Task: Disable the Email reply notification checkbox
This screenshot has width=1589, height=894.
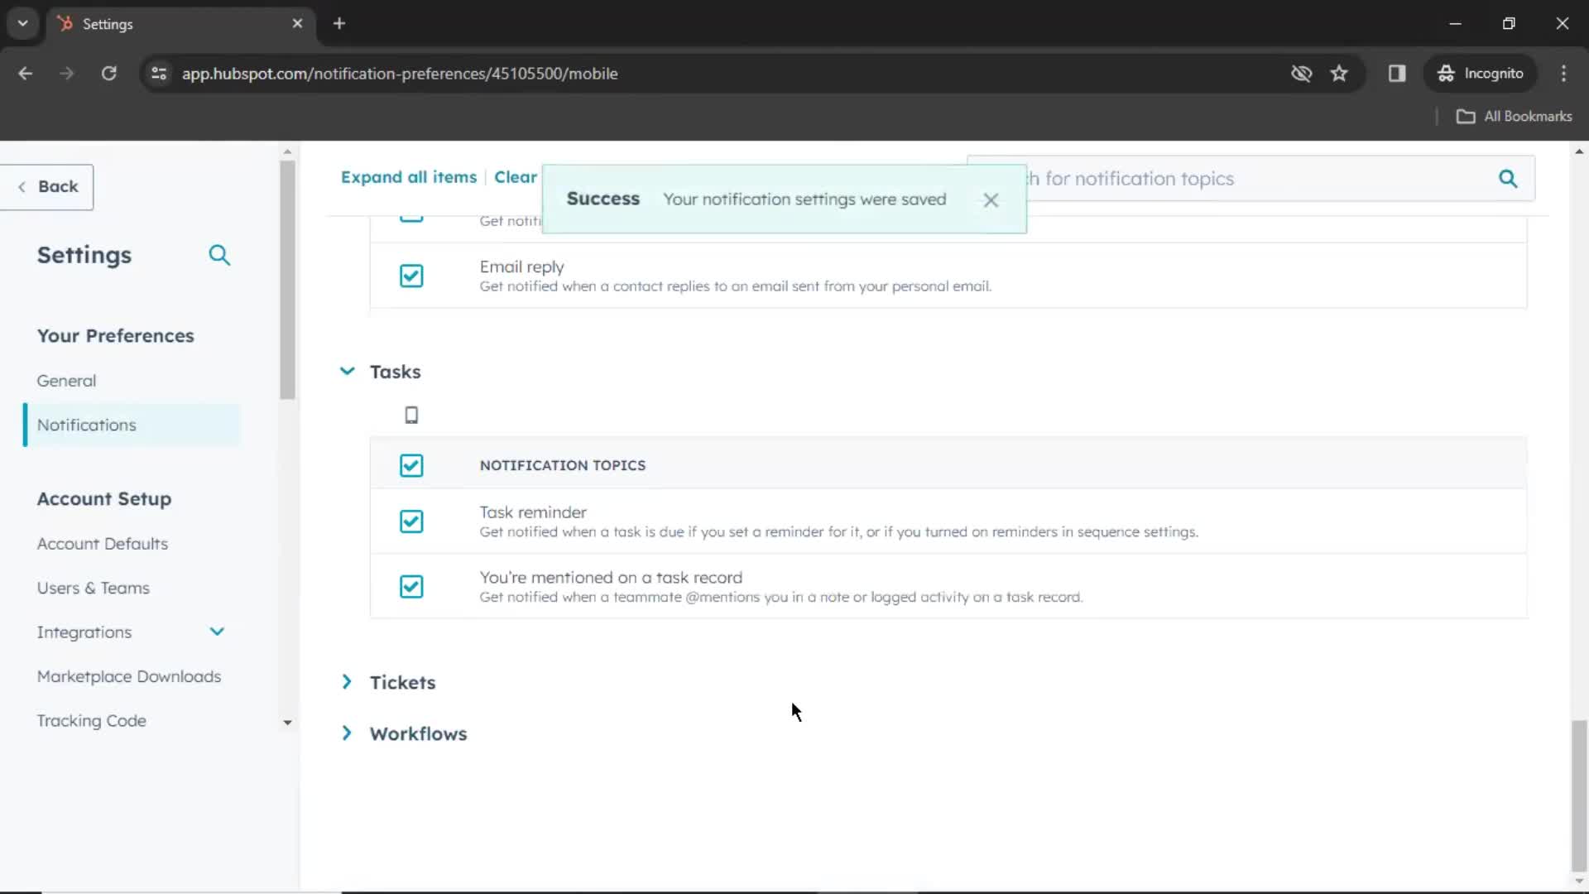Action: [x=411, y=276]
